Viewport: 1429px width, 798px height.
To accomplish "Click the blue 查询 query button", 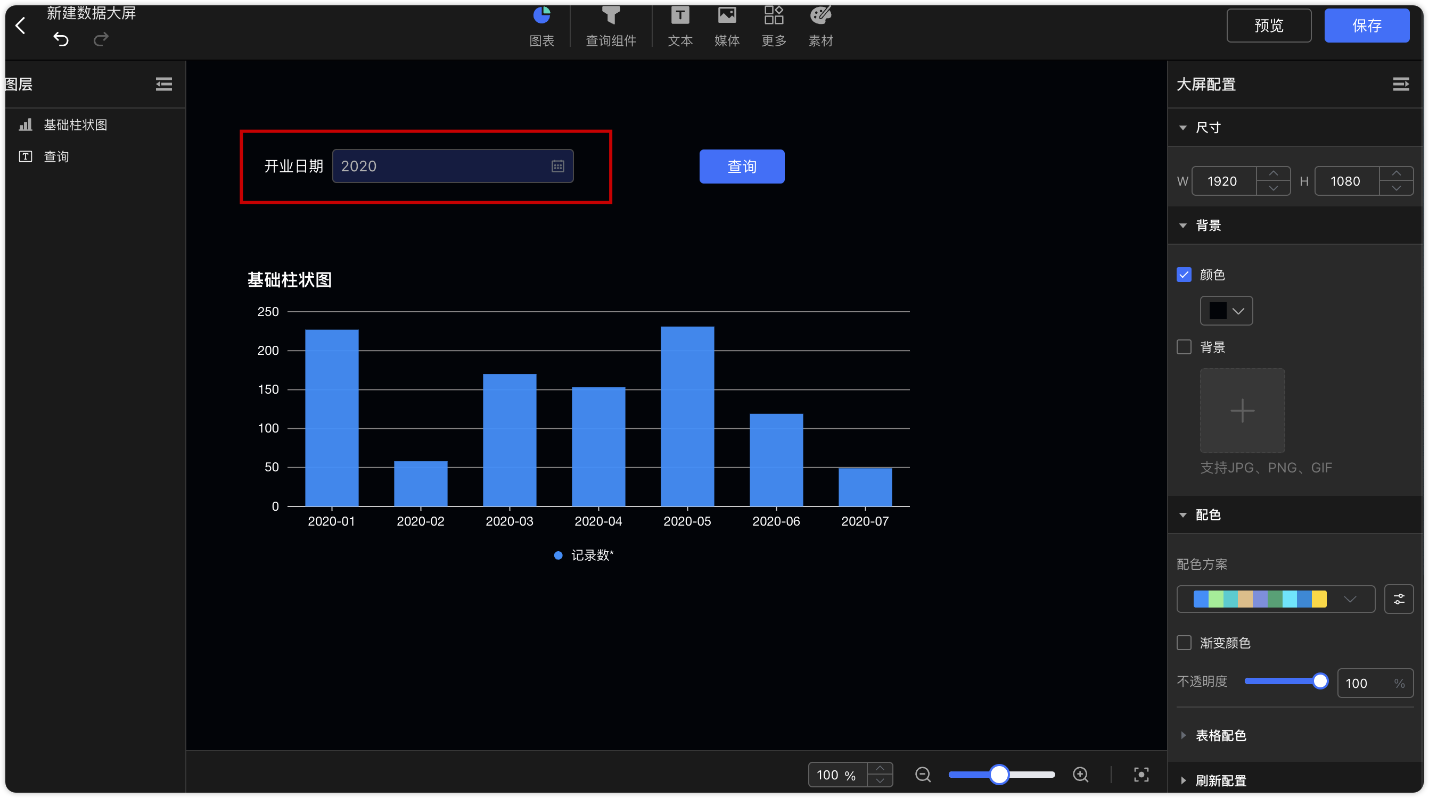I will 742,166.
